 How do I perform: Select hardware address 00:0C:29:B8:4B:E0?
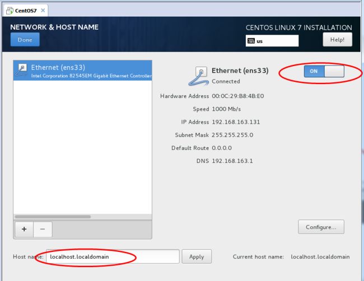point(237,96)
